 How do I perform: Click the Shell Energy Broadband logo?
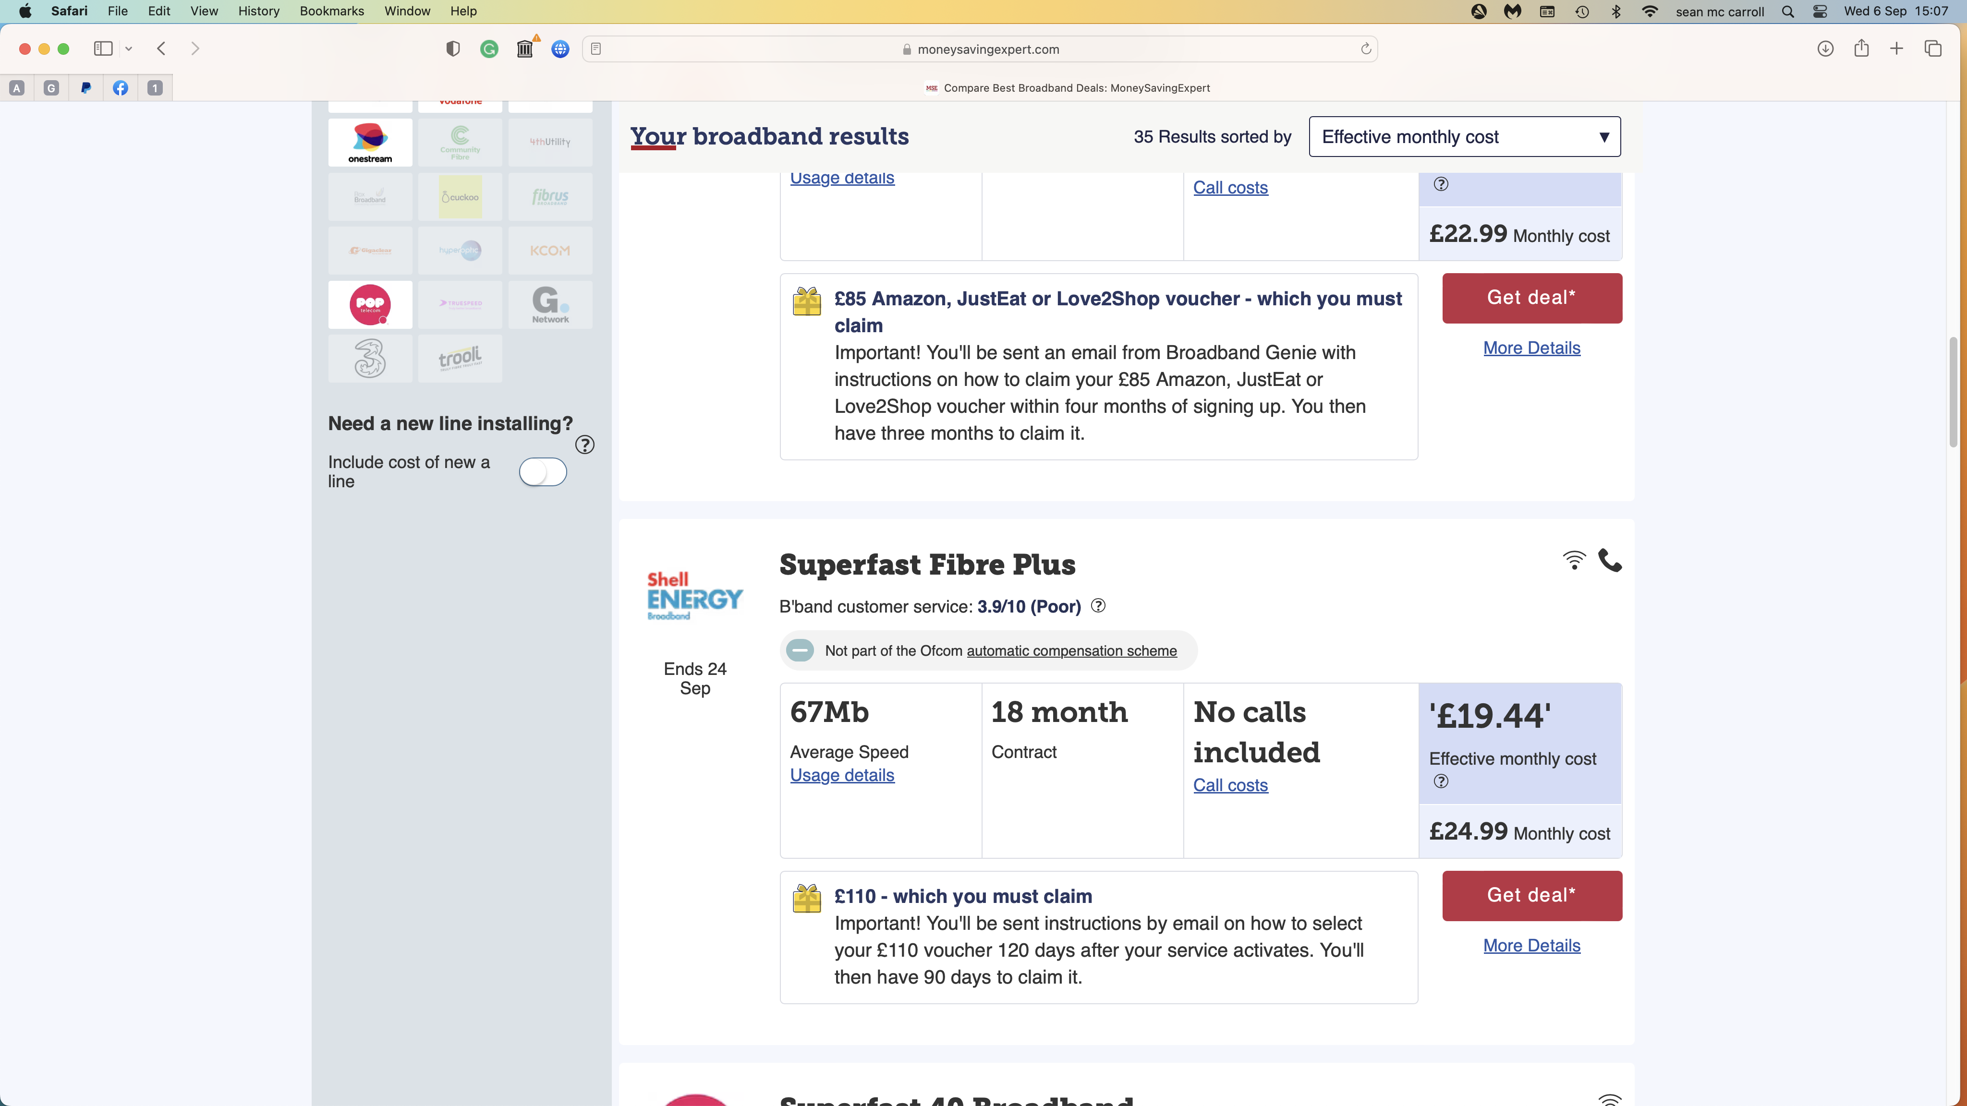[x=695, y=596]
